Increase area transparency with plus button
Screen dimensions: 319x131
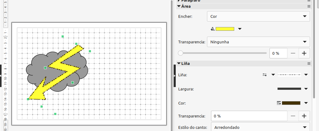(304, 53)
